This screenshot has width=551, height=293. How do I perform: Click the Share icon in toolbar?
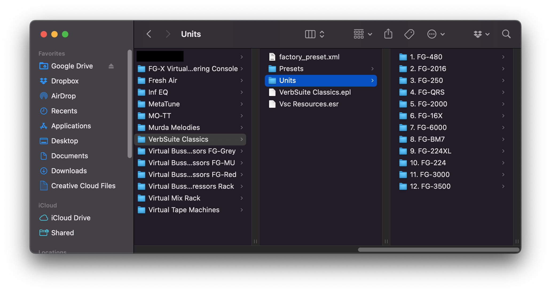tap(388, 34)
